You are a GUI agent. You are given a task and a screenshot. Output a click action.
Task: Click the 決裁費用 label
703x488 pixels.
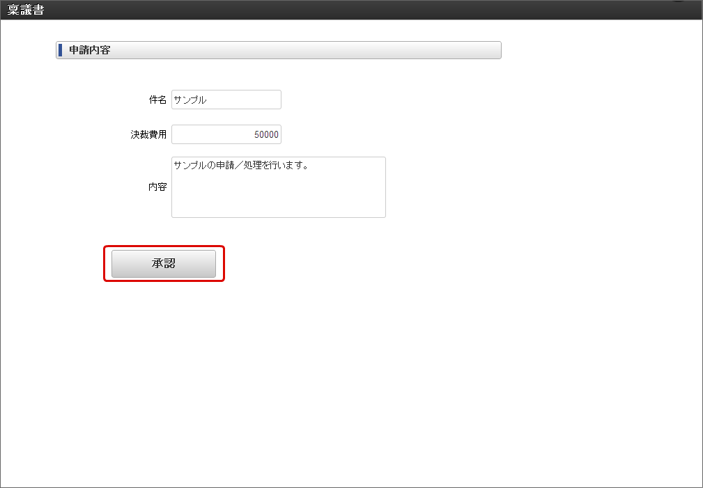(x=148, y=134)
